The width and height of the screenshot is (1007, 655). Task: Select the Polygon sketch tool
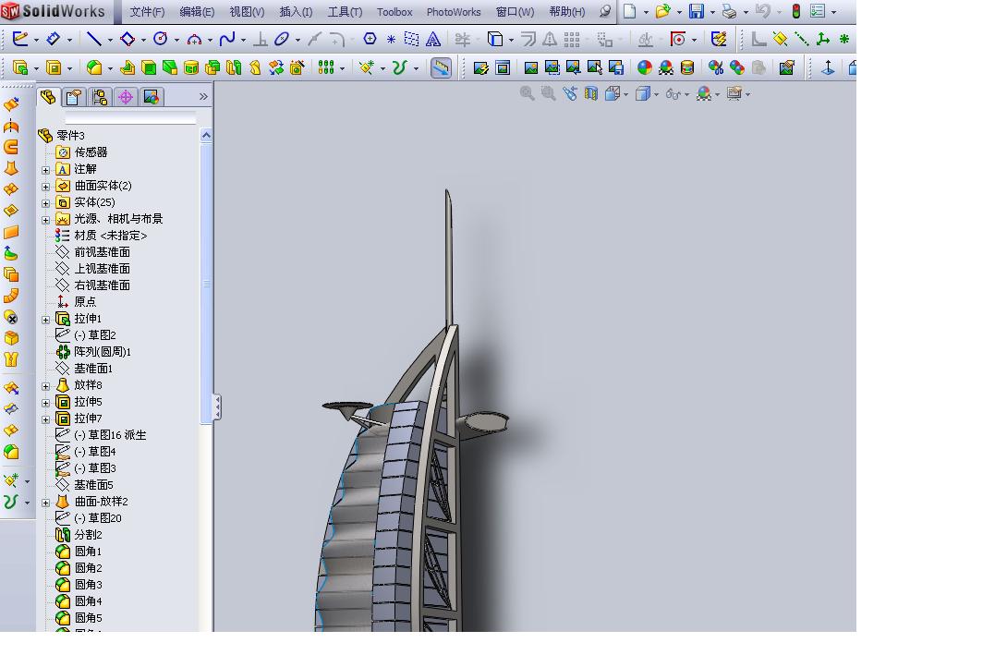(370, 39)
